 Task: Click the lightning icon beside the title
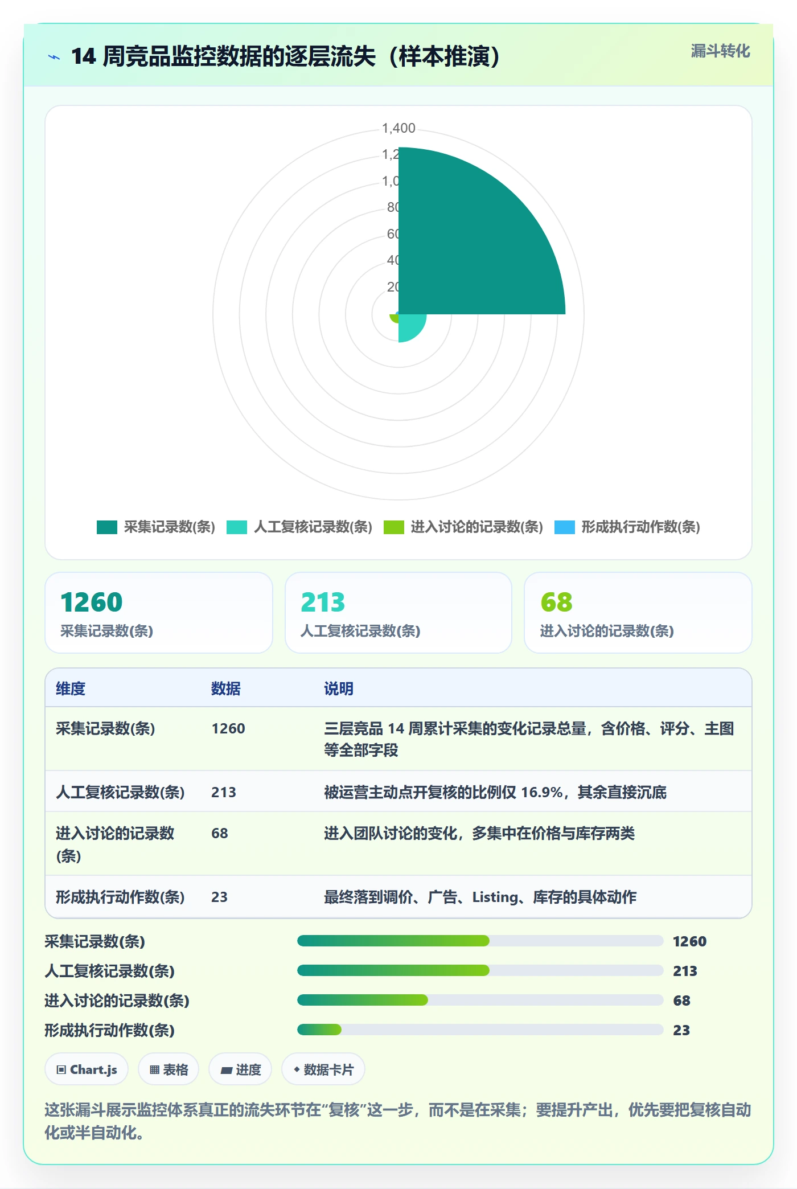click(54, 57)
